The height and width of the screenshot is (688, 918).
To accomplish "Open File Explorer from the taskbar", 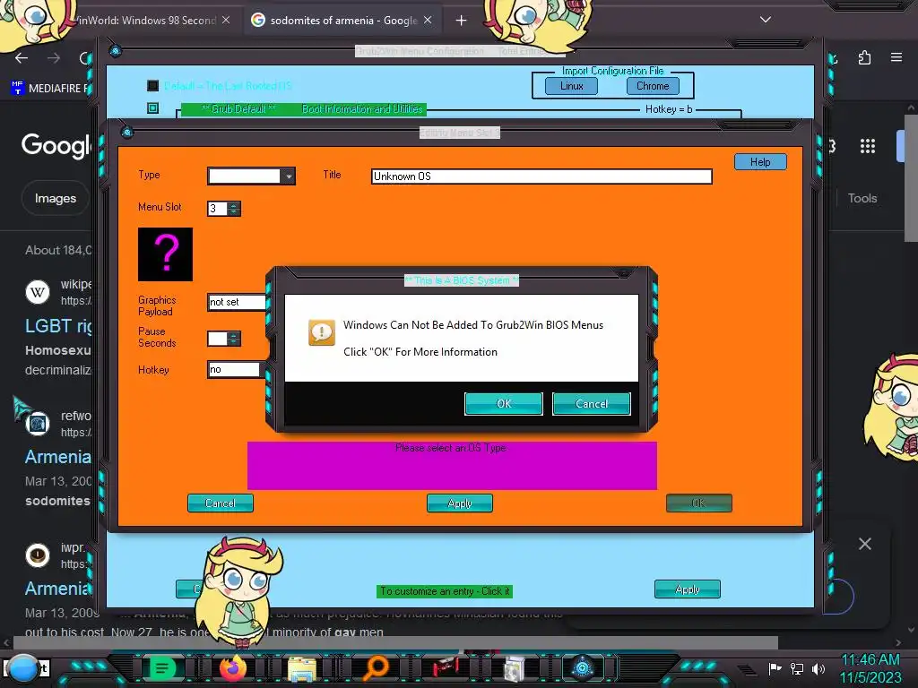I will point(302,668).
